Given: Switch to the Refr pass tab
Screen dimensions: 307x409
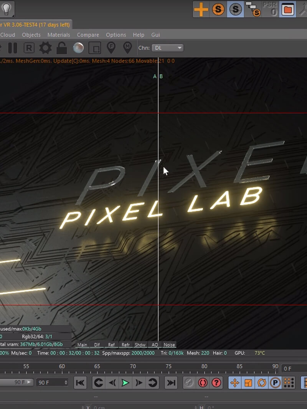Looking at the screenshot, I should pos(125,345).
